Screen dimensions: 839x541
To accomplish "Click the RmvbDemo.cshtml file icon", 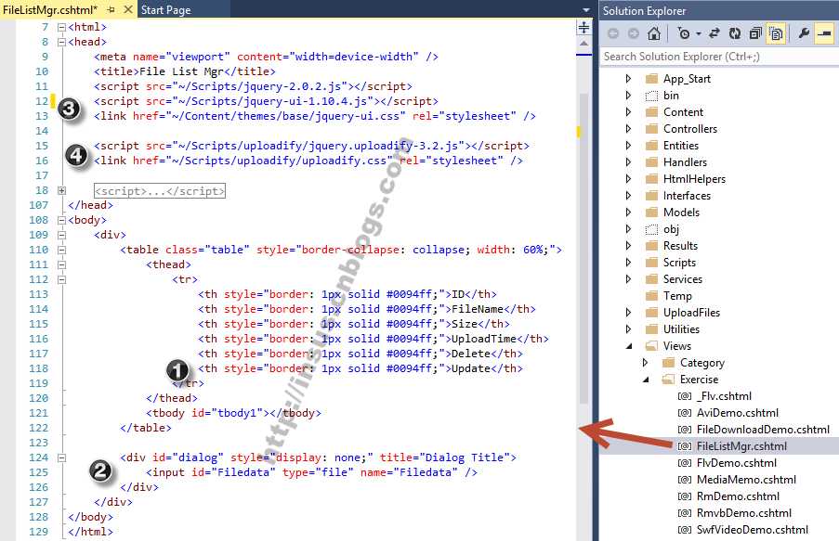I will (685, 513).
